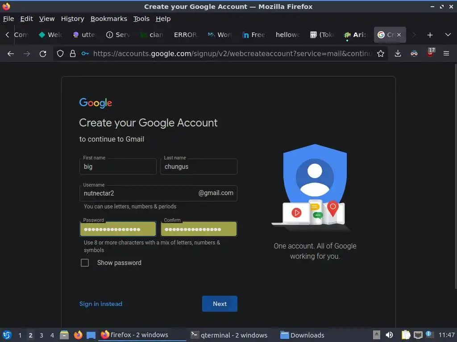The width and height of the screenshot is (457, 342).
Task: Switch to the Welc tab
Action: [50, 35]
